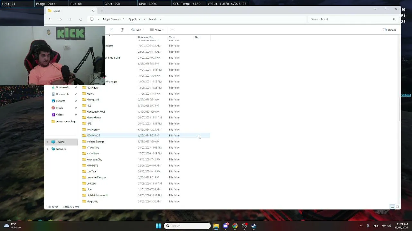Viewport: 412px width, 231px height.
Task: Select the HorrorGame folder
Action: [x=94, y=117]
